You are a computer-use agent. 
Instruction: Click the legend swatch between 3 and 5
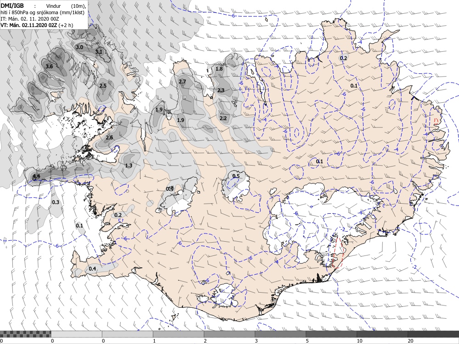(280, 334)
